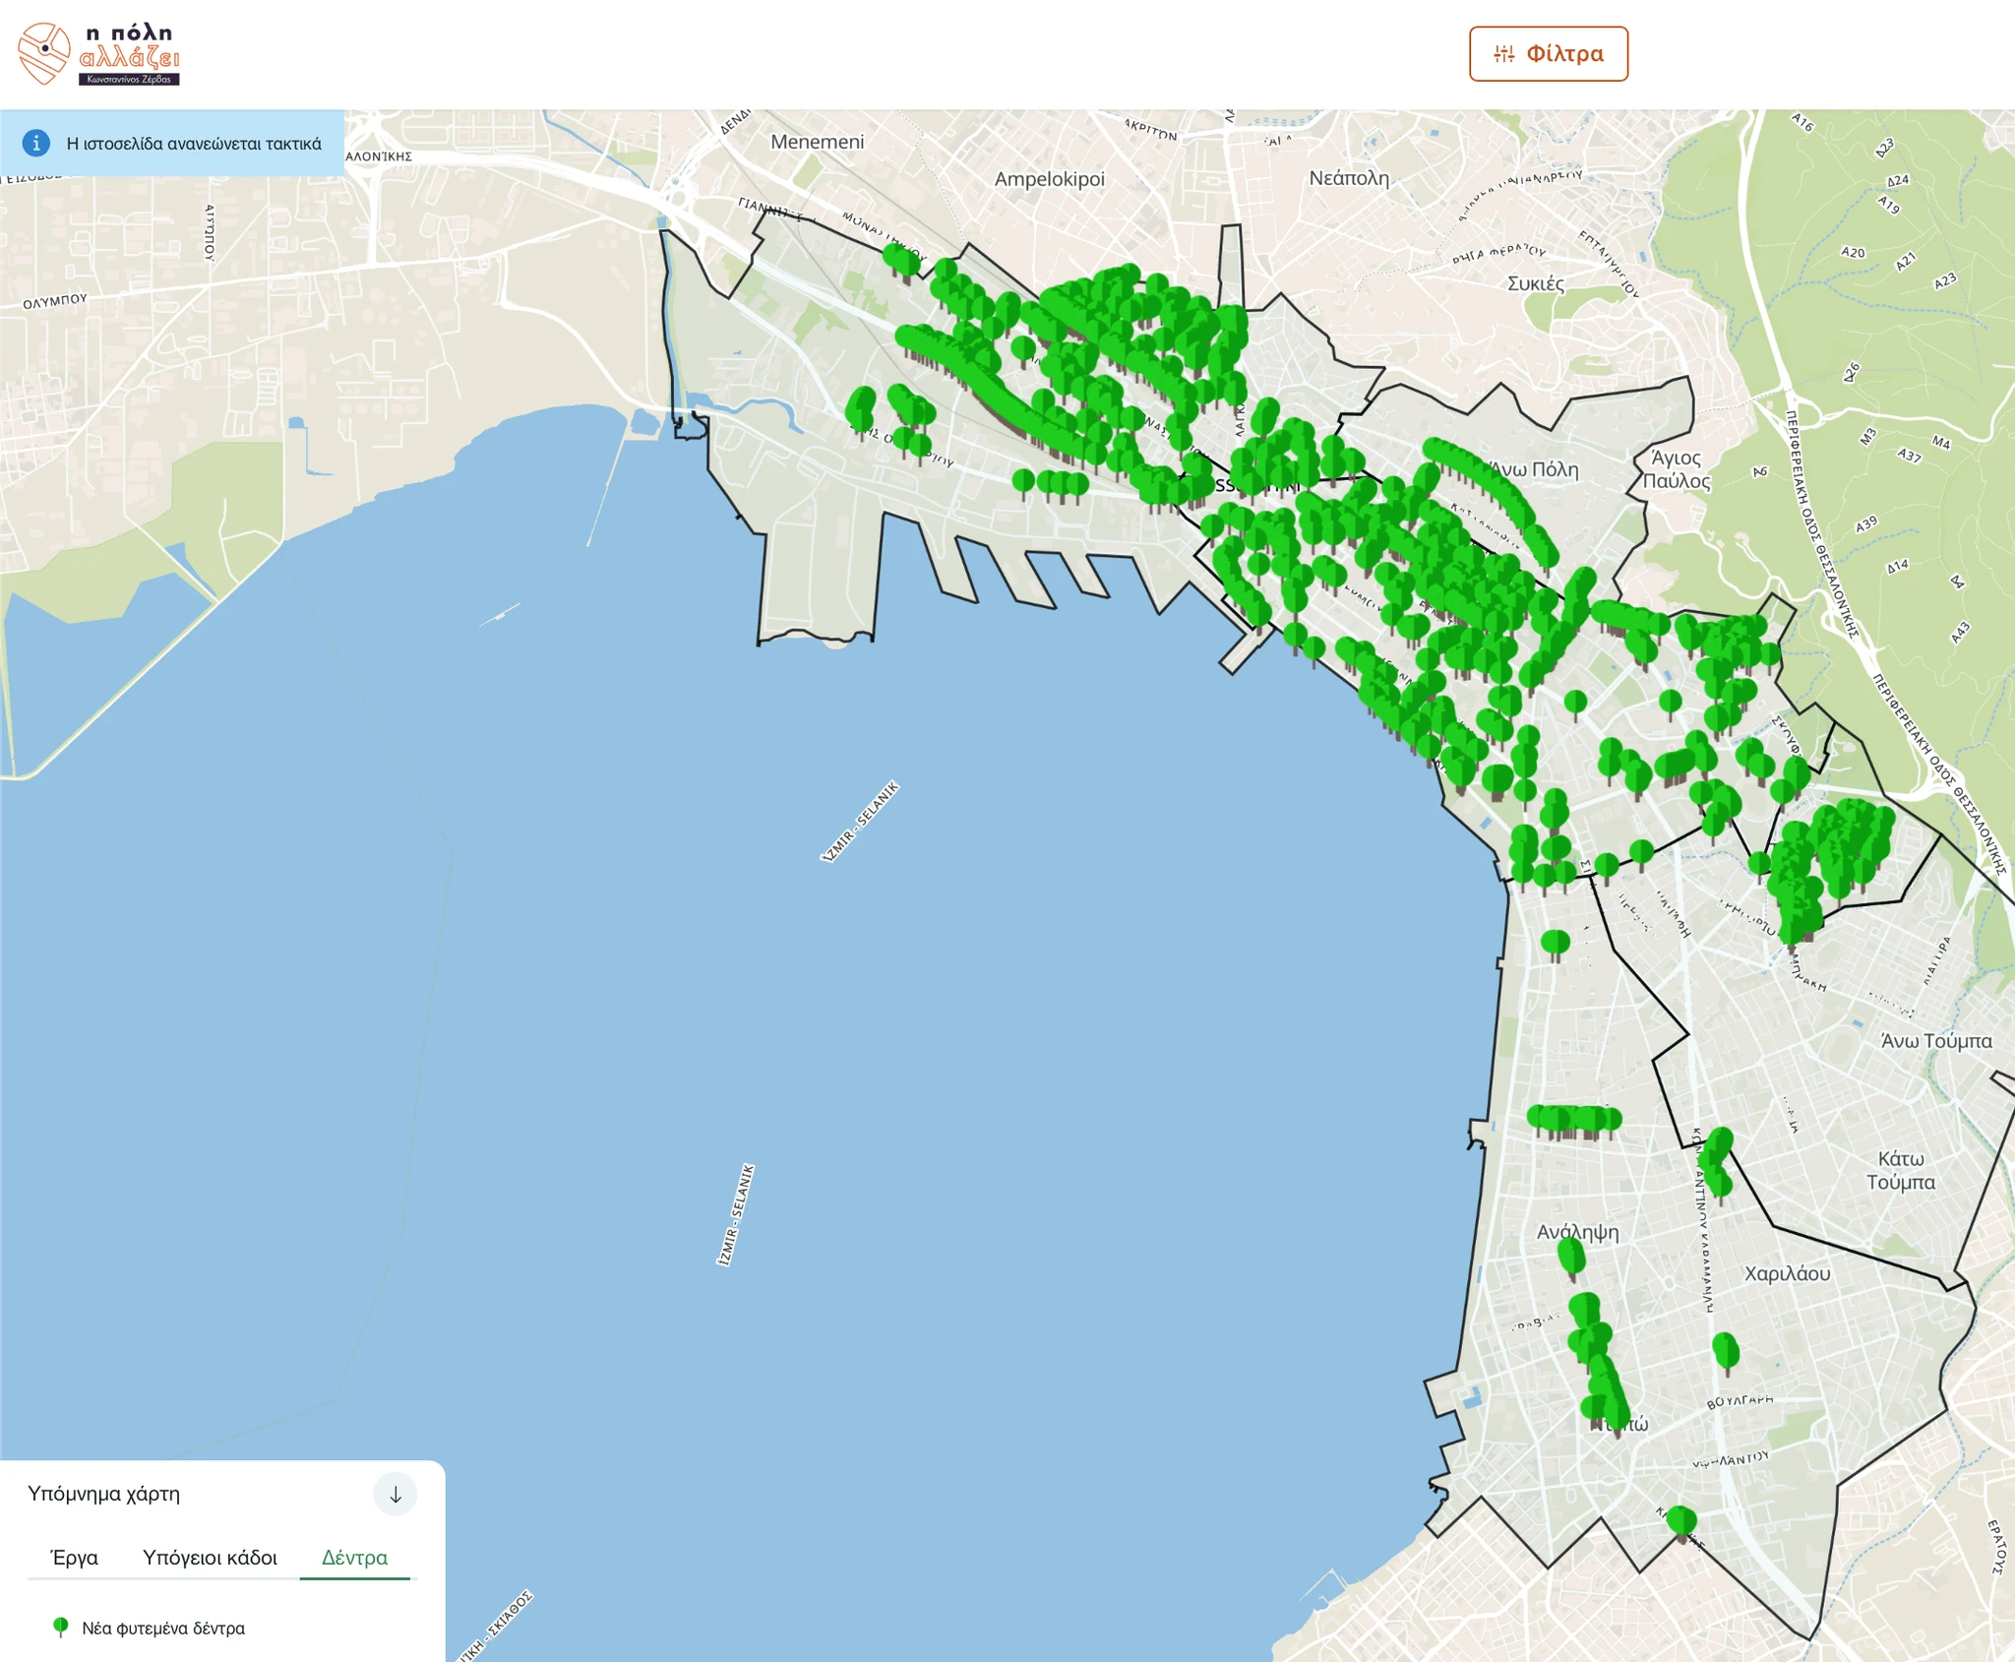Click the blue info icon in banner
Image resolution: width=2015 pixels, height=1662 pixels.
[36, 144]
